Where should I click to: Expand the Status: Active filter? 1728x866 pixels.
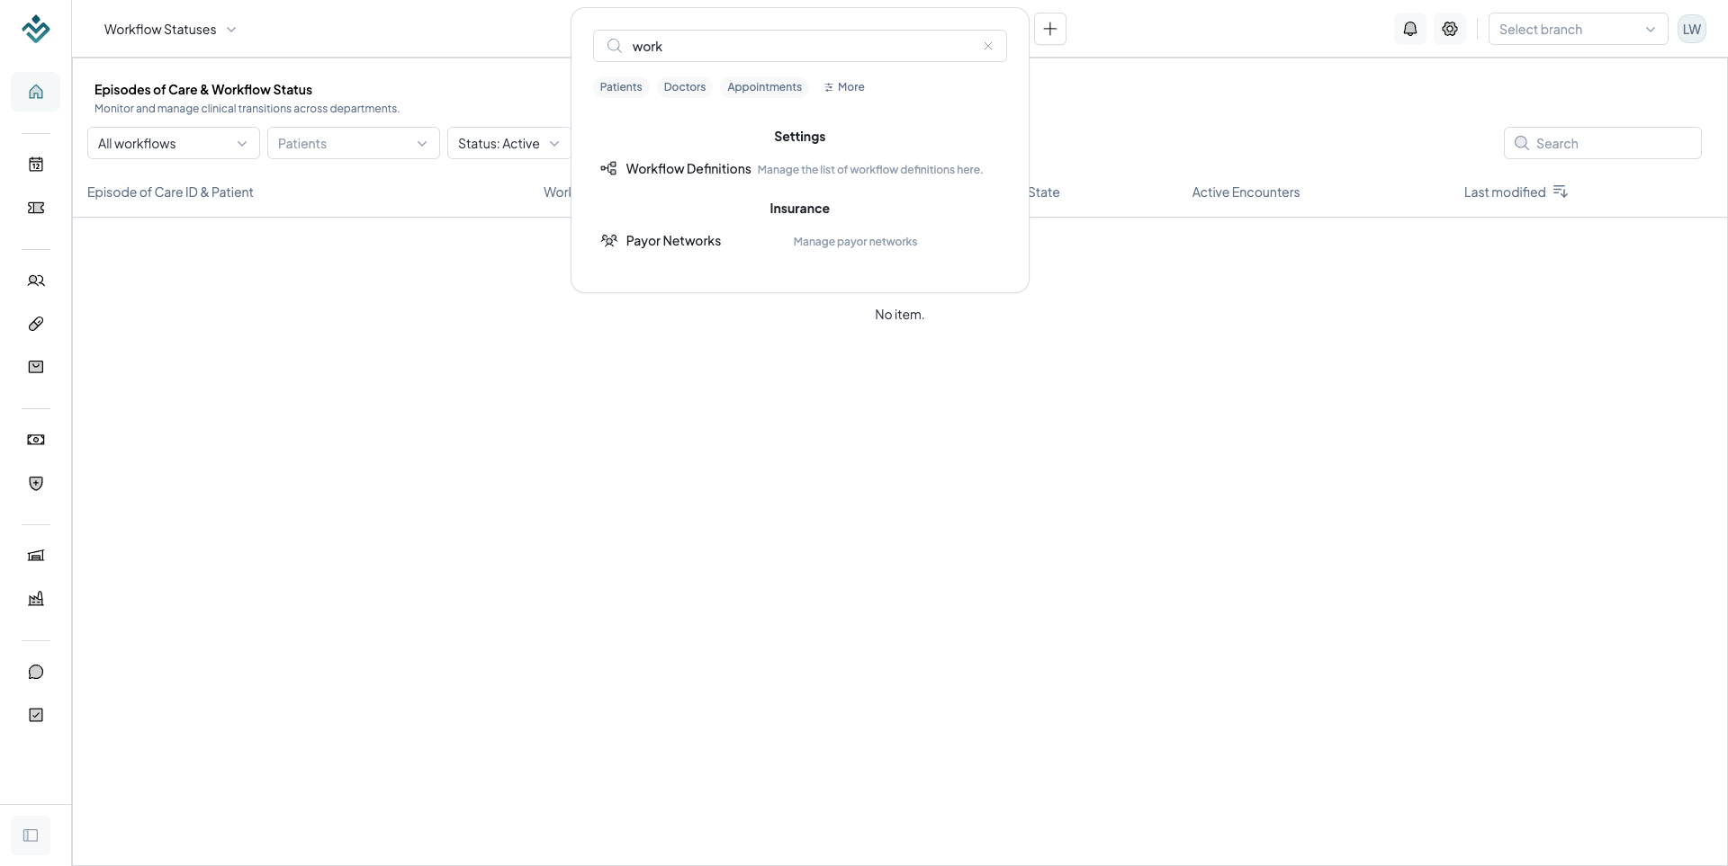click(508, 143)
